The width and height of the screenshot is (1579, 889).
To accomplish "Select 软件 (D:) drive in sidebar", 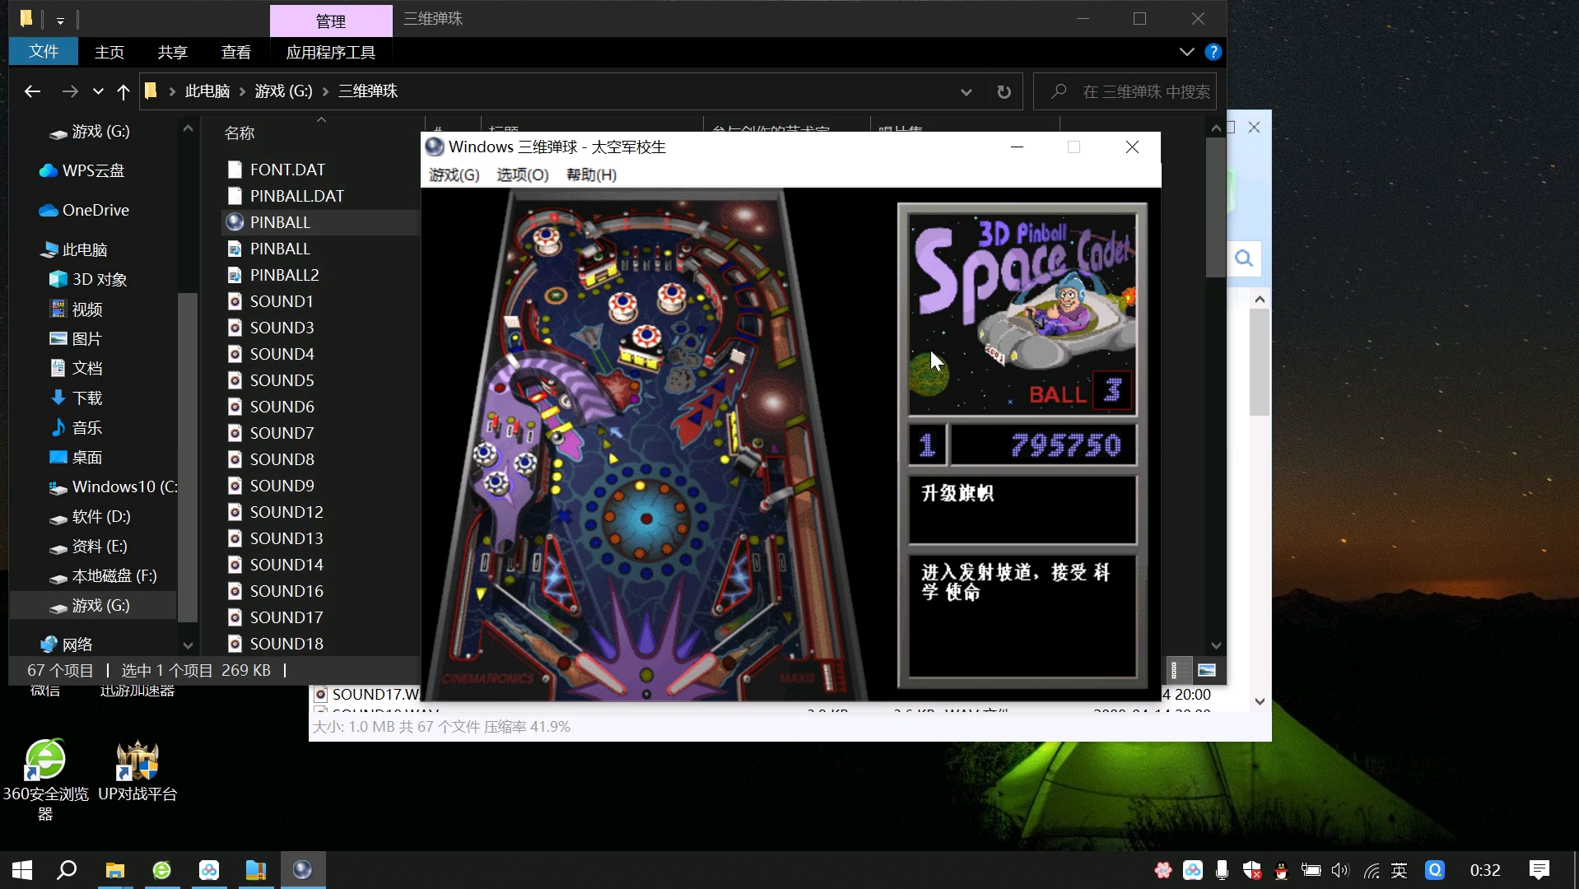I will click(91, 516).
